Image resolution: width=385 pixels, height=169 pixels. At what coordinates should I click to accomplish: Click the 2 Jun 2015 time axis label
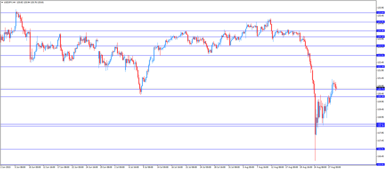pos(5,167)
